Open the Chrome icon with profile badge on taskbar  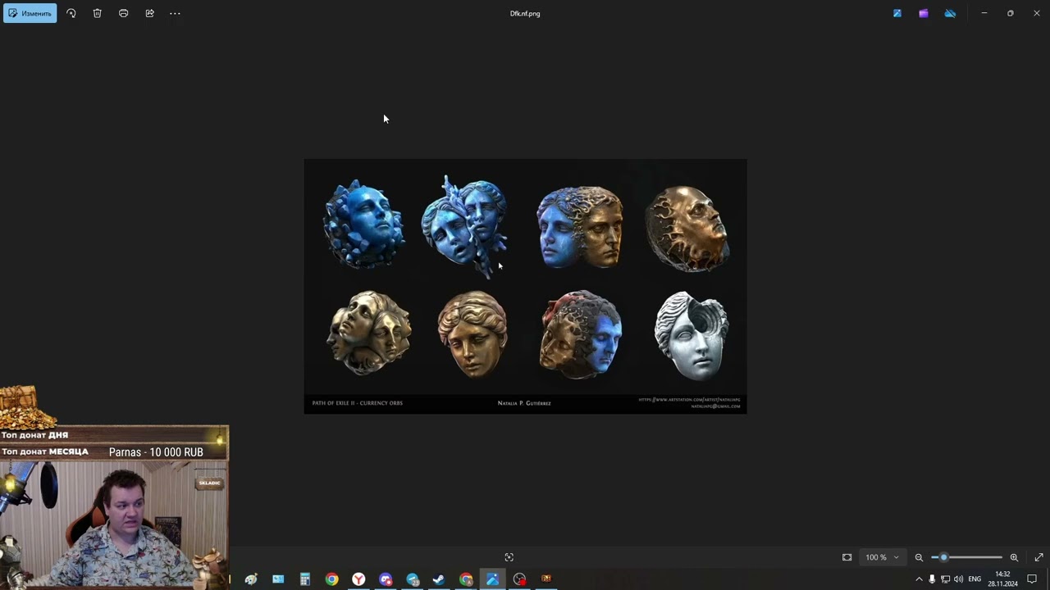466,579
